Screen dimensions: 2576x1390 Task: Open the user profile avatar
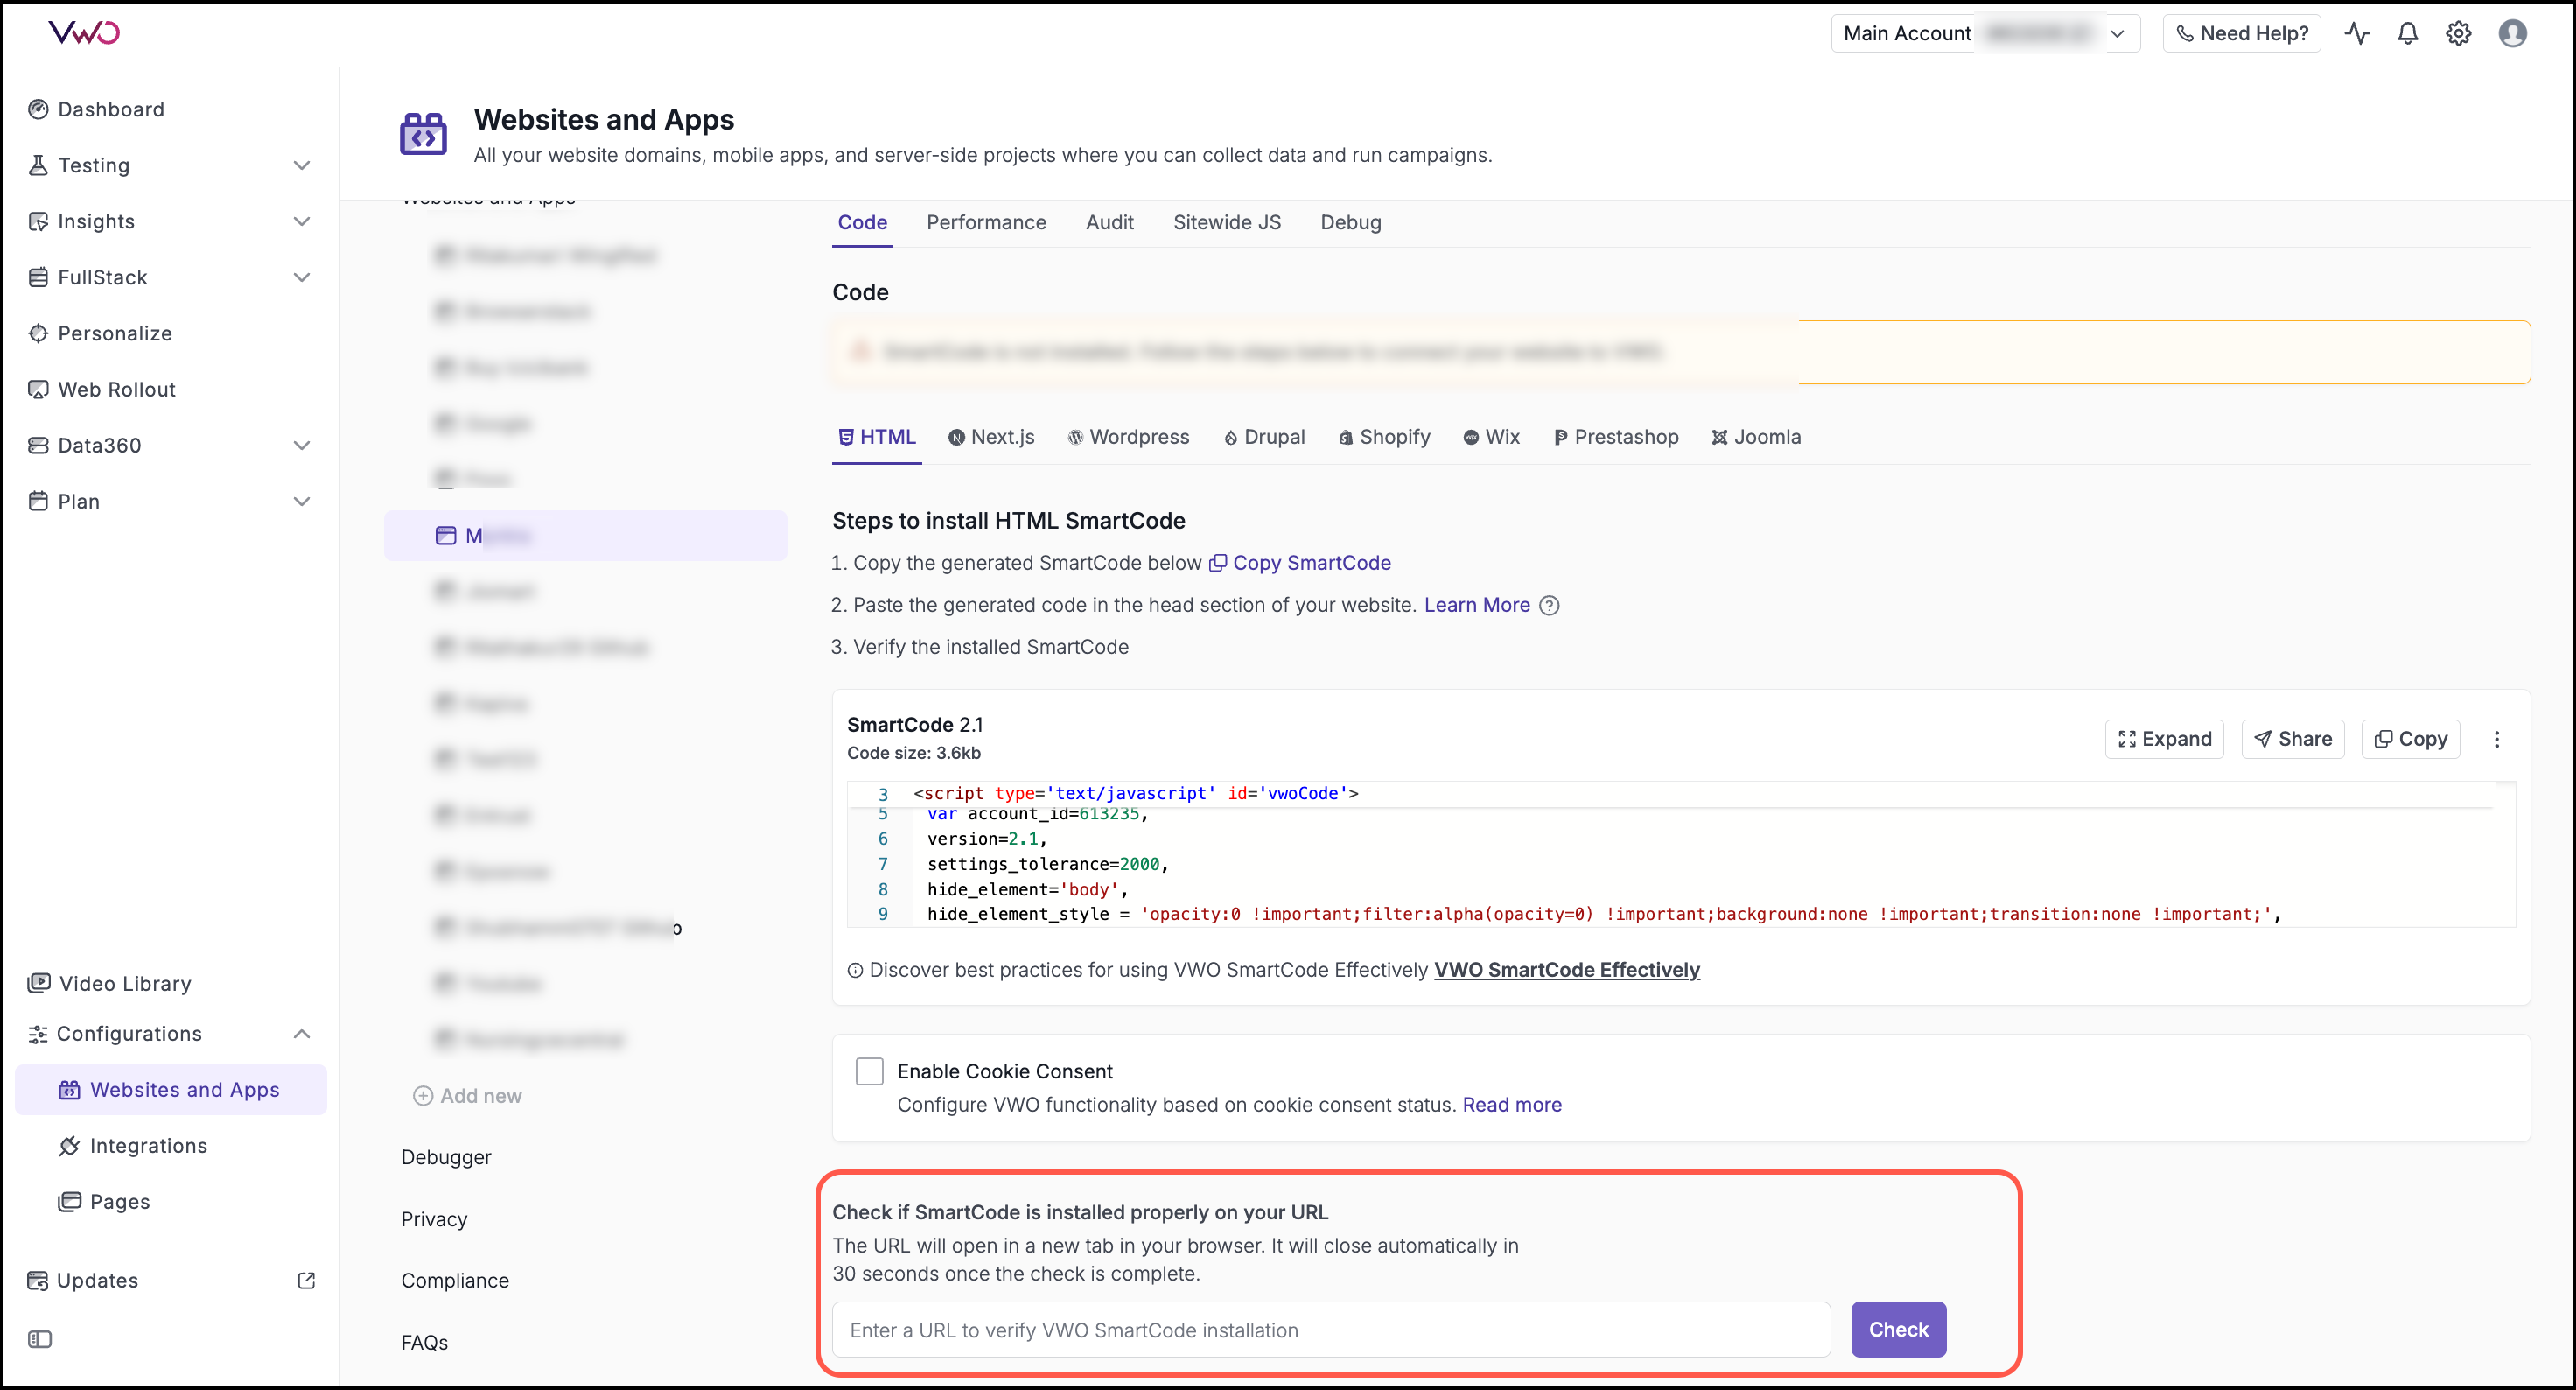[2513, 33]
